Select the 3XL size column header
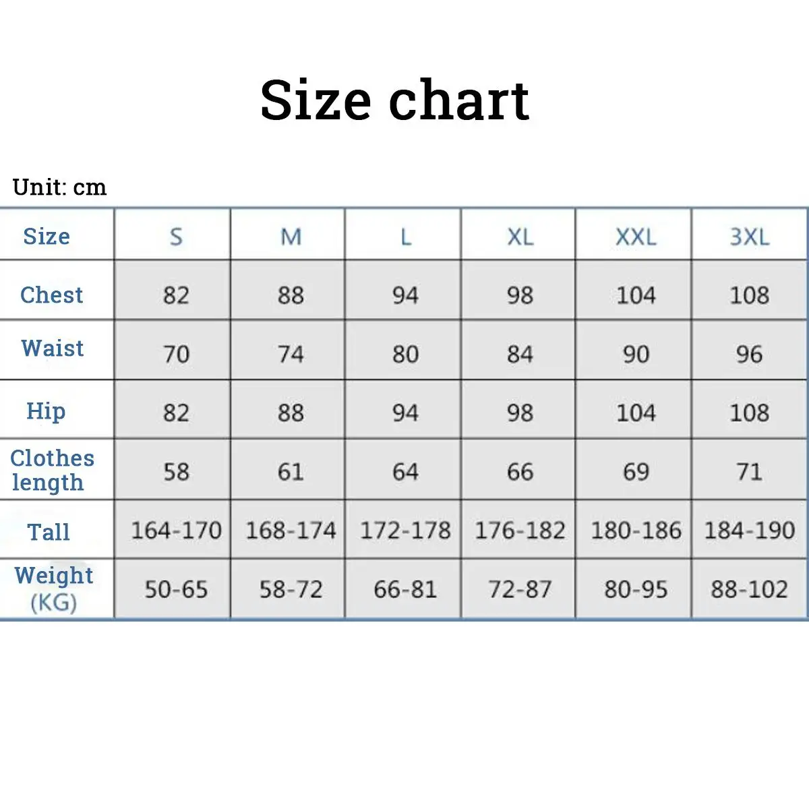The height and width of the screenshot is (809, 809). coord(749,237)
